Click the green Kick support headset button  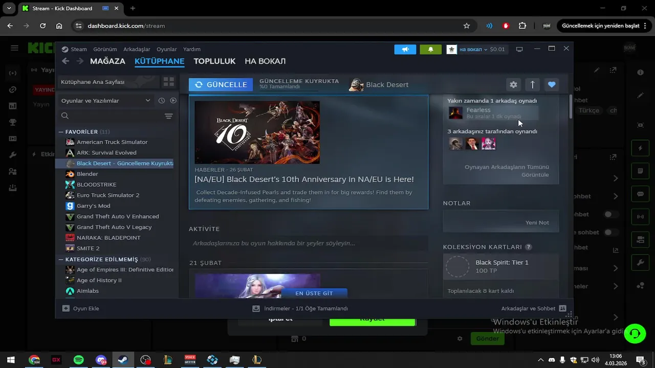[x=635, y=333]
